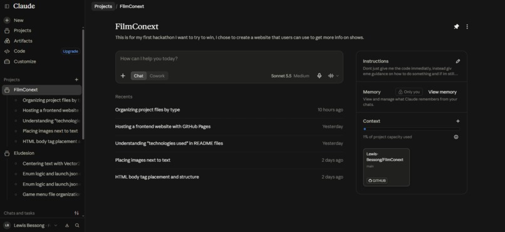Click the download icon in the sidebar footer
This screenshot has height=232, width=505.
click(x=67, y=226)
